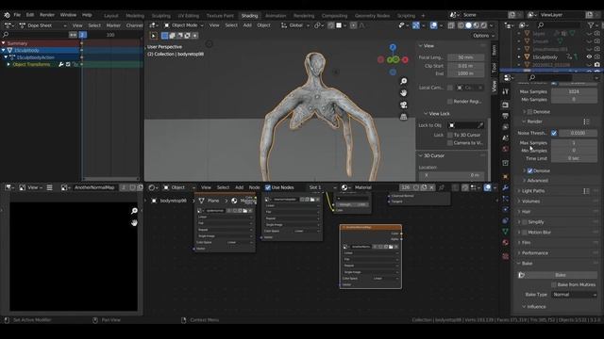
Task: Open the Bake Type Normal dropdown
Action: [574, 295]
